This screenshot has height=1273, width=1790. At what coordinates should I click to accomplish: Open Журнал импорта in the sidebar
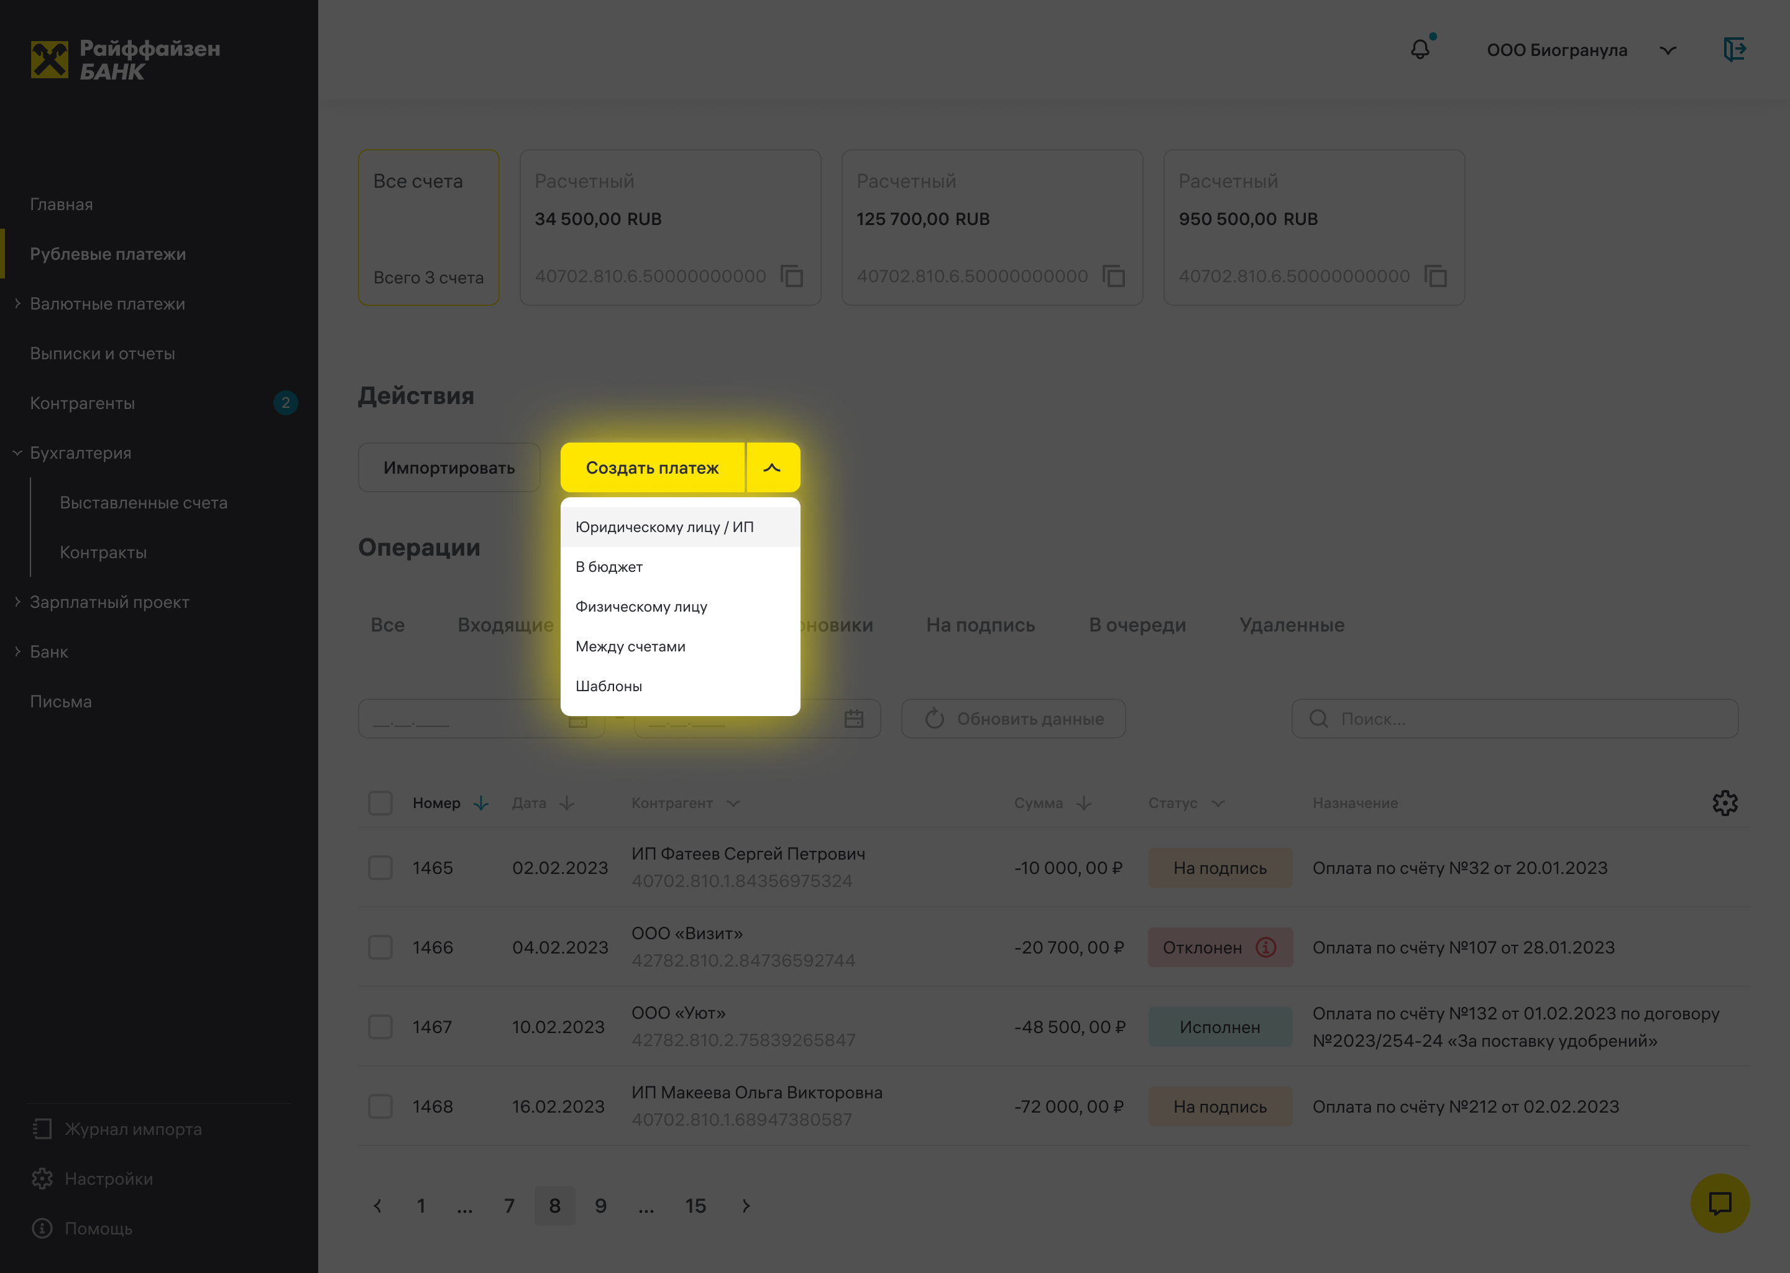pyautogui.click(x=117, y=1129)
